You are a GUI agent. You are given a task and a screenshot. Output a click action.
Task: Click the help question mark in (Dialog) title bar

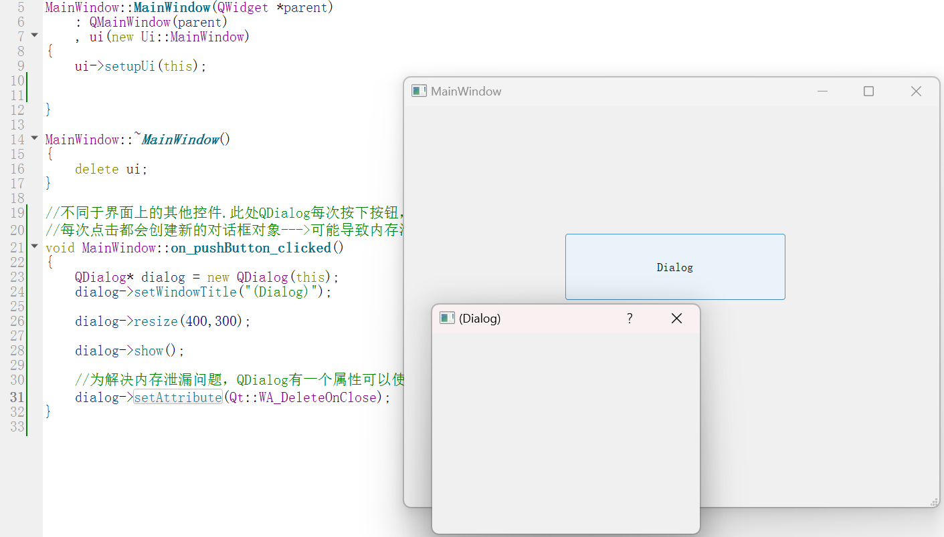[x=630, y=319]
